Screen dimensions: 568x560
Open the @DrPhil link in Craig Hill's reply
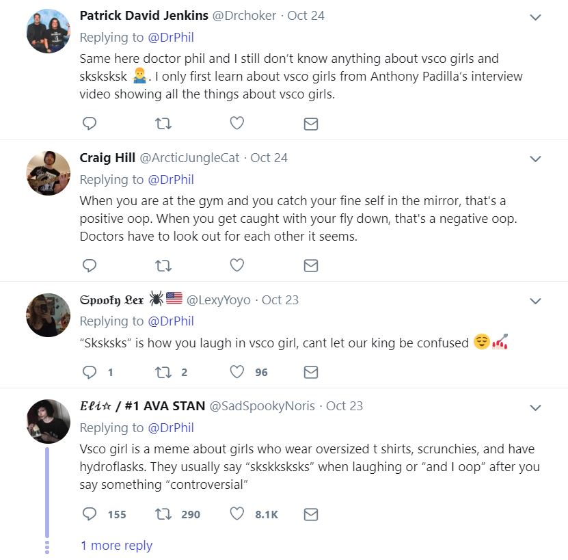click(170, 179)
